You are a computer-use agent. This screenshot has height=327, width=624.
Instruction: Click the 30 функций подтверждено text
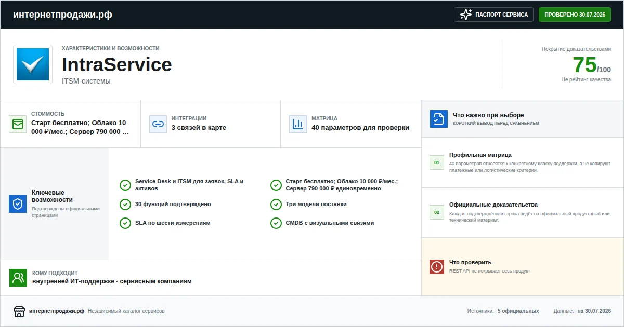pyautogui.click(x=173, y=204)
